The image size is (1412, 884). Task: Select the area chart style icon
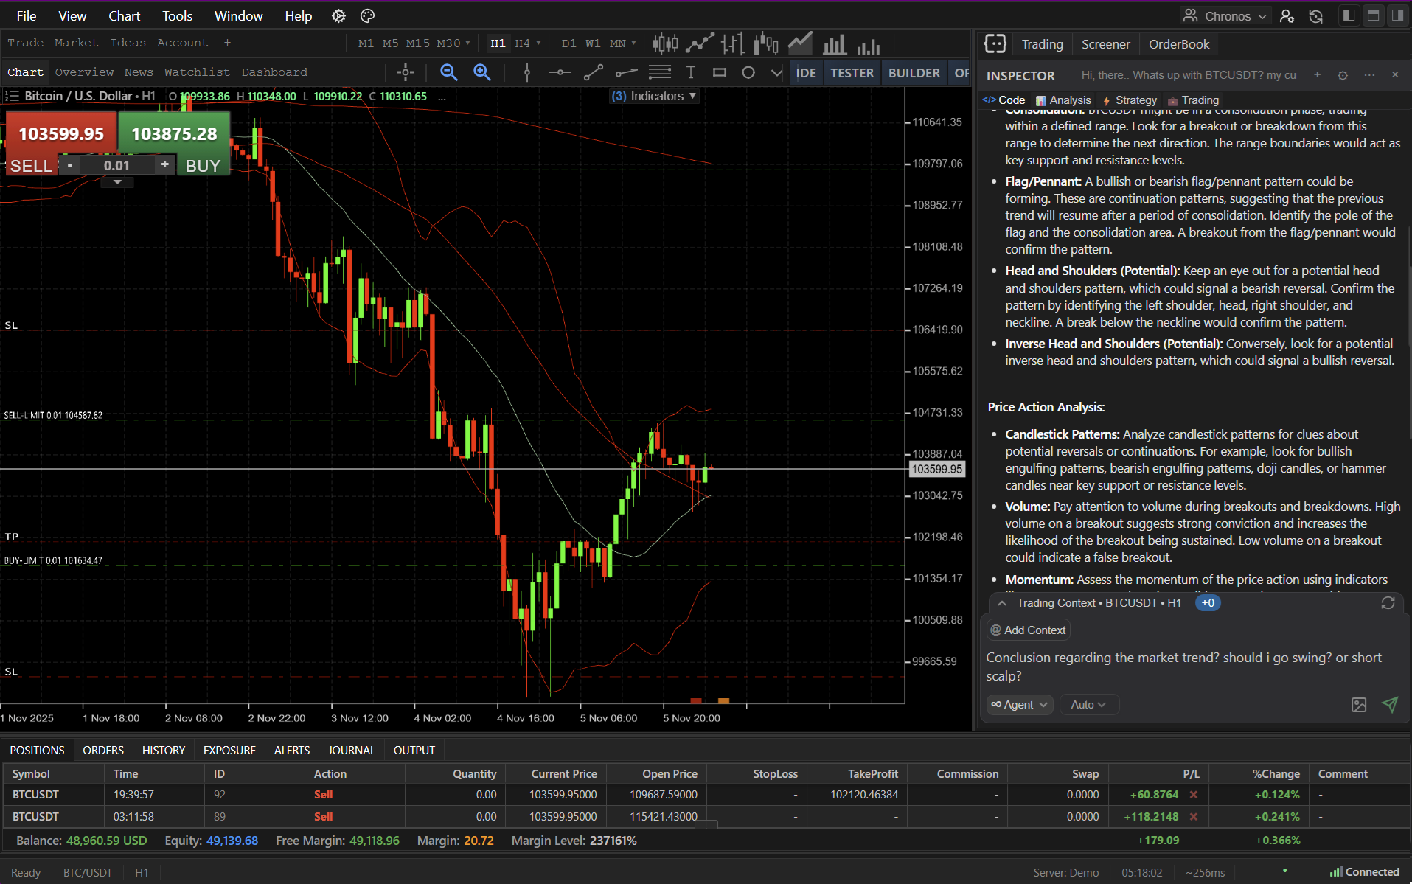point(800,43)
